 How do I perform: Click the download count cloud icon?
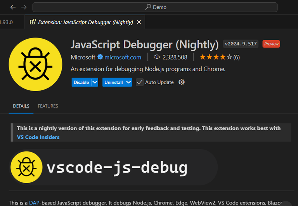click(x=157, y=57)
